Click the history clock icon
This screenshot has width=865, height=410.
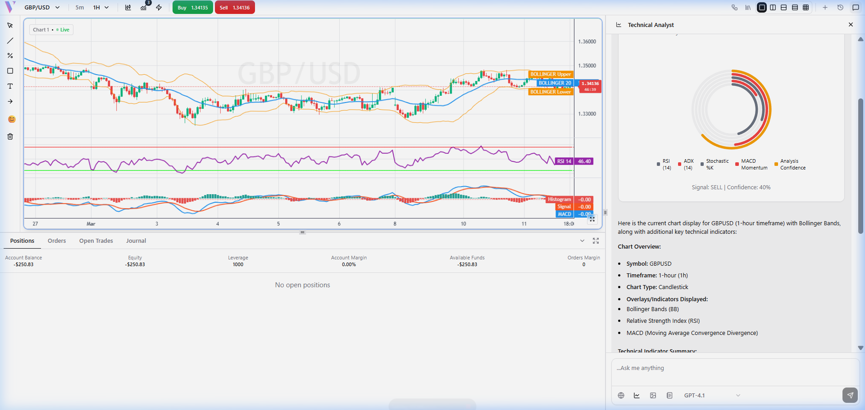click(840, 8)
